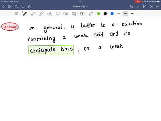Viewport: 161px width, 121px height.
Task: Toggle the zoom window tool
Action: click(16, 14)
